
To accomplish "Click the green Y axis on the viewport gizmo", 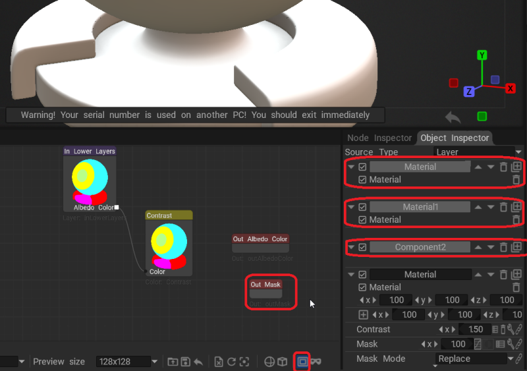I will click(482, 55).
